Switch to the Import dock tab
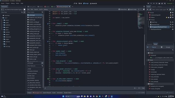Image resolution: width=175 pixels, height=98 pixels. click(x=154, y=7)
